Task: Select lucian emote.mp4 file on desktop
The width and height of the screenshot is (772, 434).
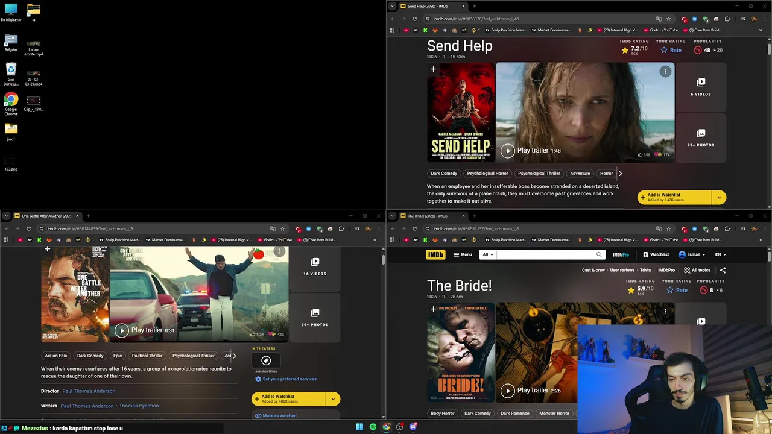Action: point(34,48)
